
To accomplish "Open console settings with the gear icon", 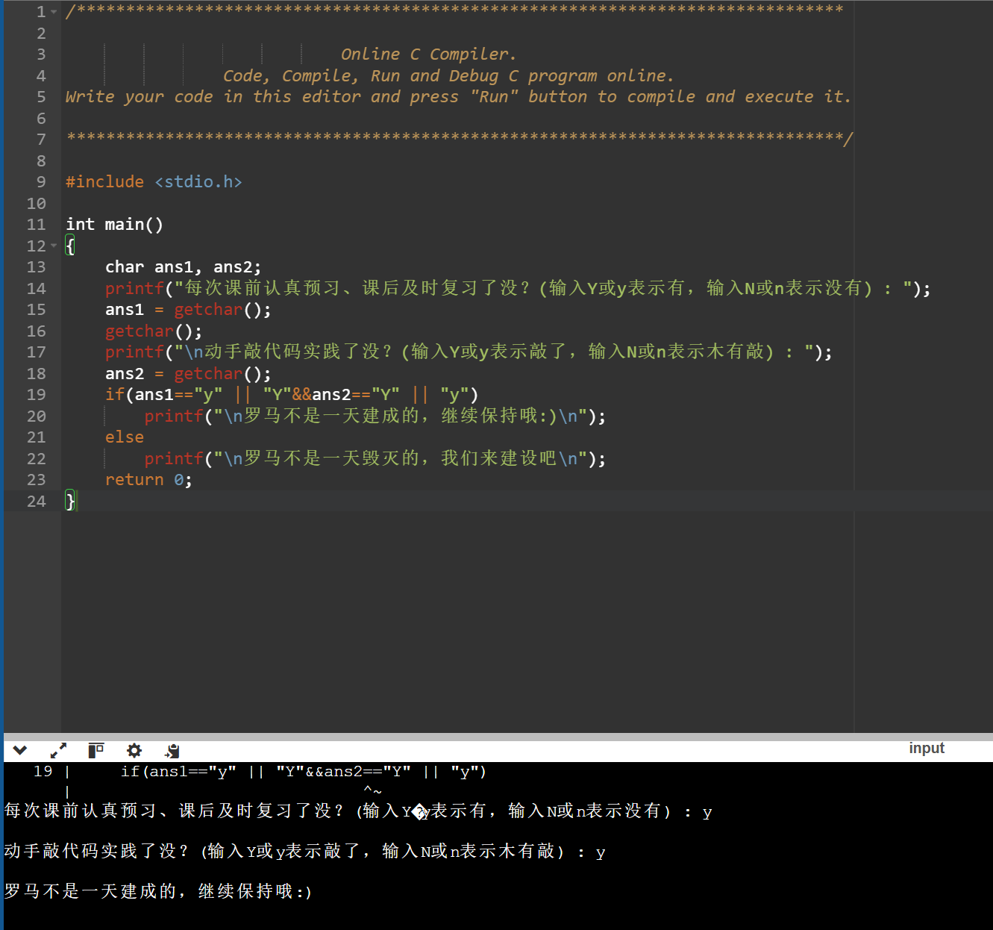I will pos(134,750).
